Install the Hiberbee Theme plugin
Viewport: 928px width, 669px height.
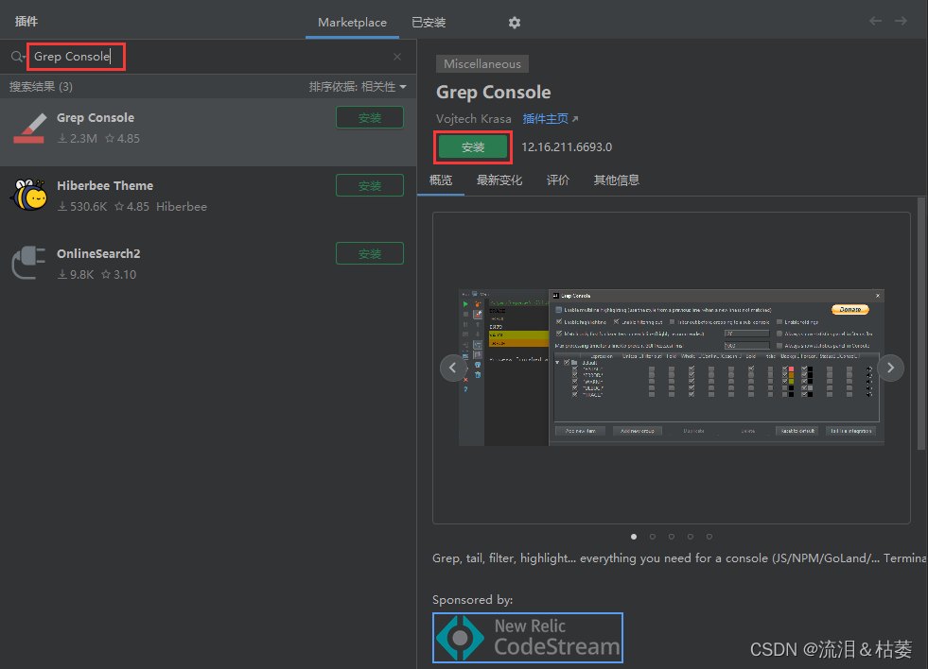(x=370, y=185)
